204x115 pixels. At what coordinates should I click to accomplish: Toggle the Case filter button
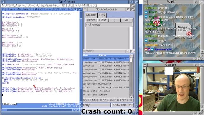tap(103, 20)
